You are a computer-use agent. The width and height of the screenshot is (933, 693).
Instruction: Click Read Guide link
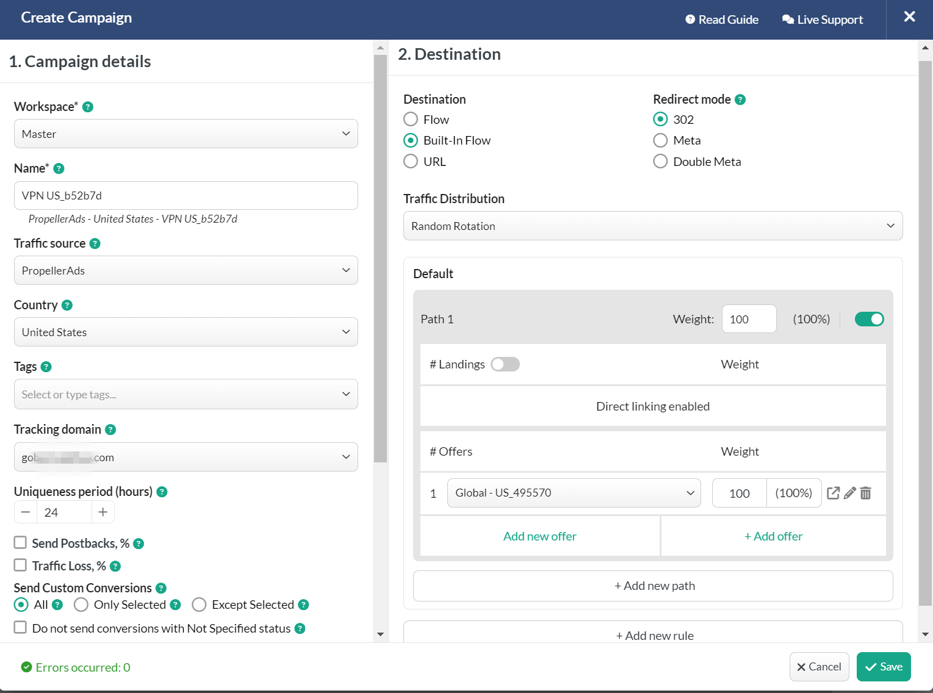point(722,20)
